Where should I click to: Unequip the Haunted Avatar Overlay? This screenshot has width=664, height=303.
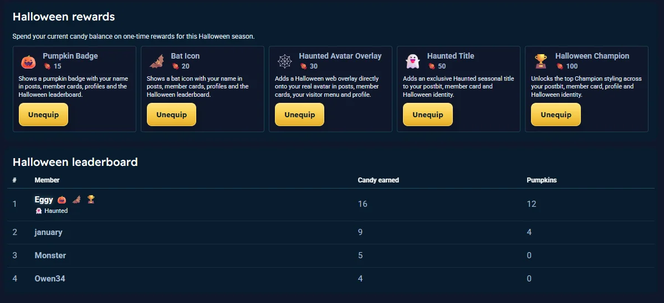[299, 114]
